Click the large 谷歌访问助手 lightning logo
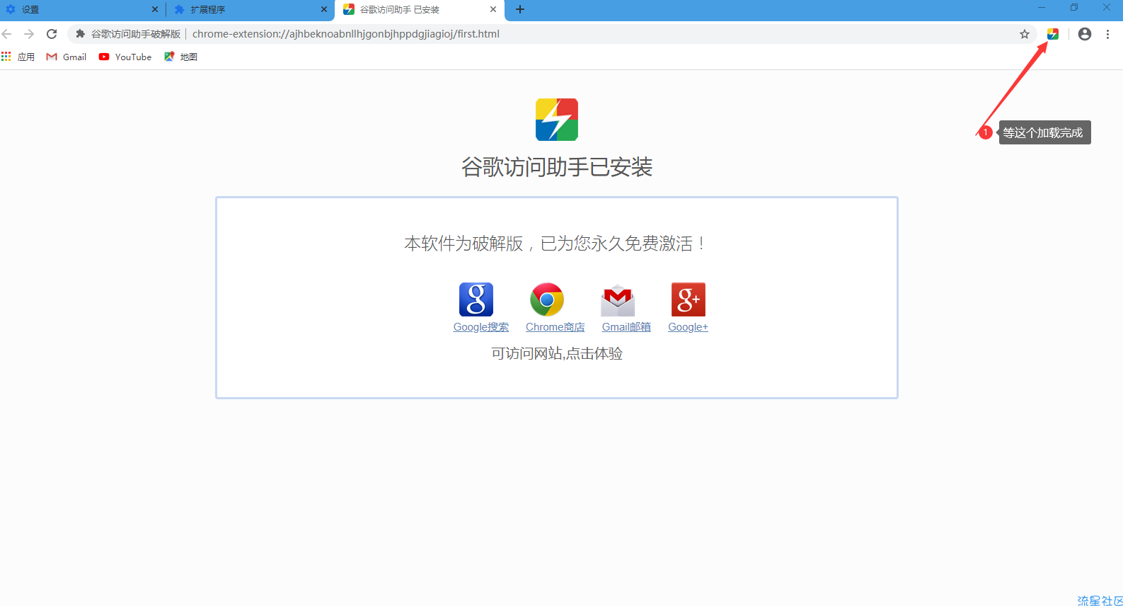Viewport: 1123px width, 606px height. (557, 120)
